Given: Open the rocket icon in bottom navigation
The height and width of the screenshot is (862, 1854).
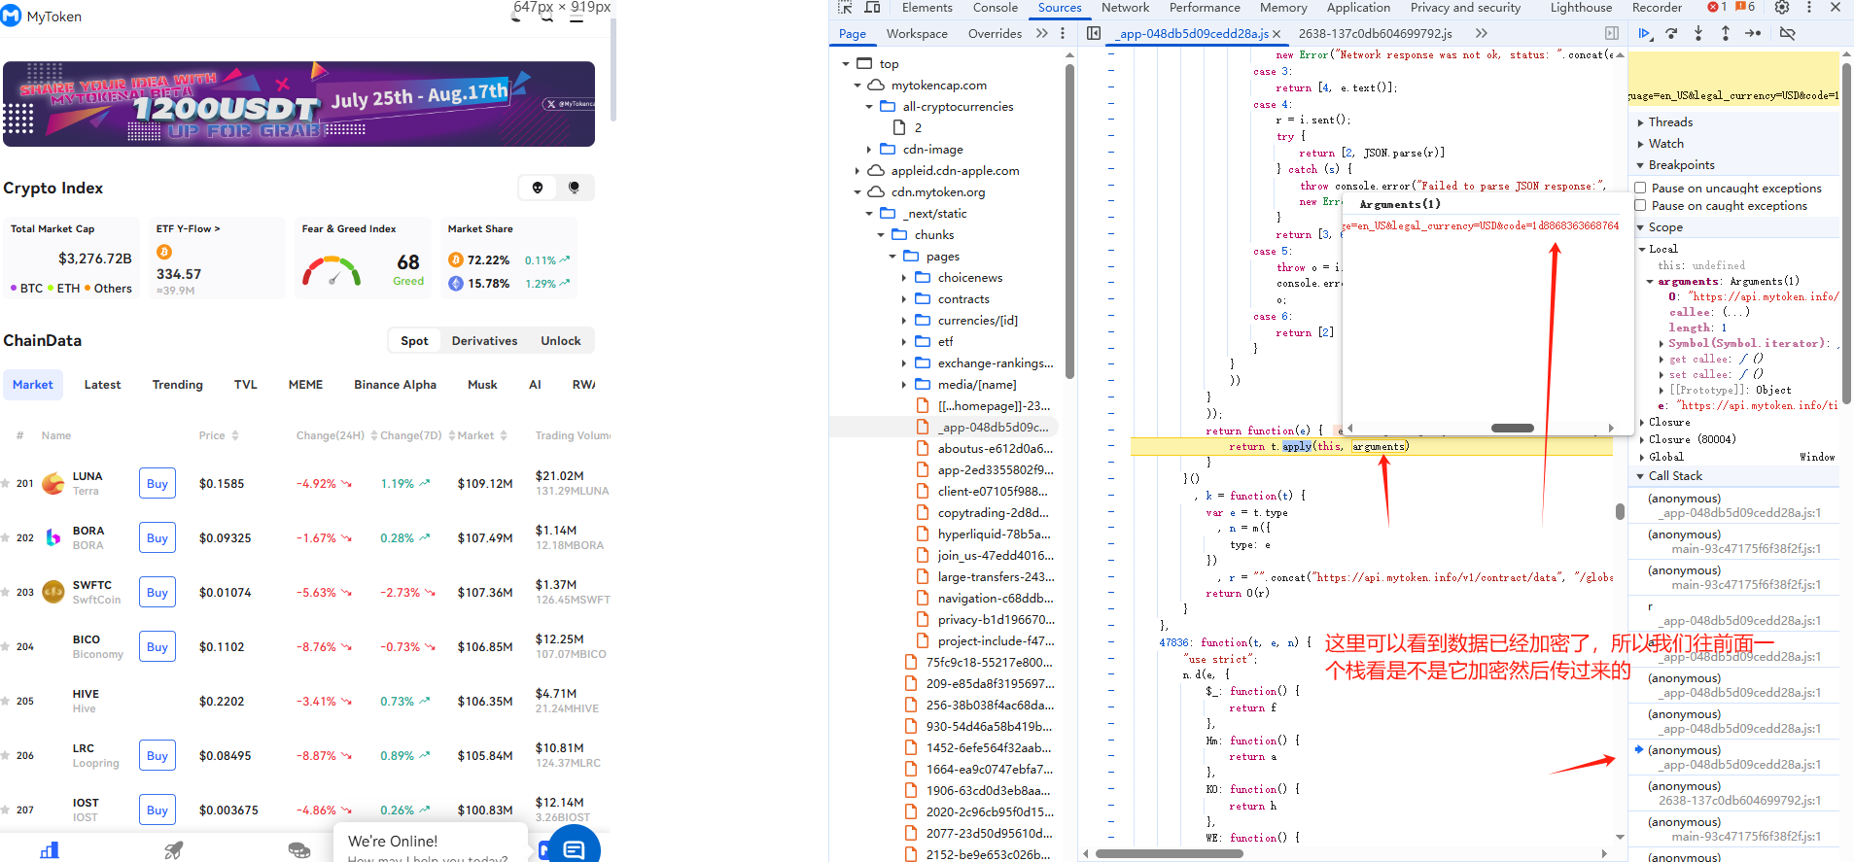Looking at the screenshot, I should 174,850.
